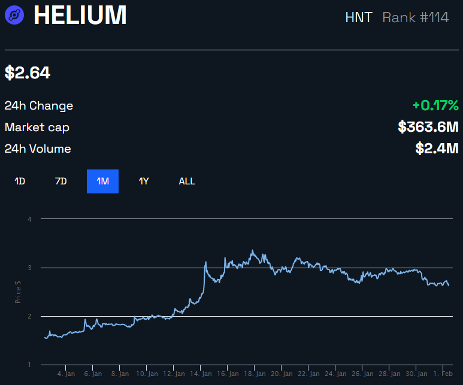Click the 4. Jan axis label
Image resolution: width=463 pixels, height=385 pixels.
click(66, 374)
